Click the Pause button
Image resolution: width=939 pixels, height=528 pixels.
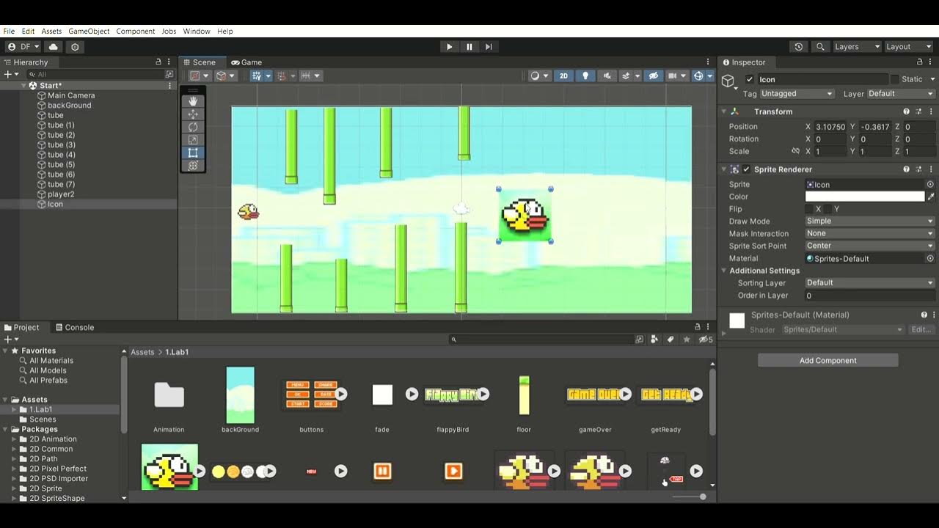coord(469,47)
